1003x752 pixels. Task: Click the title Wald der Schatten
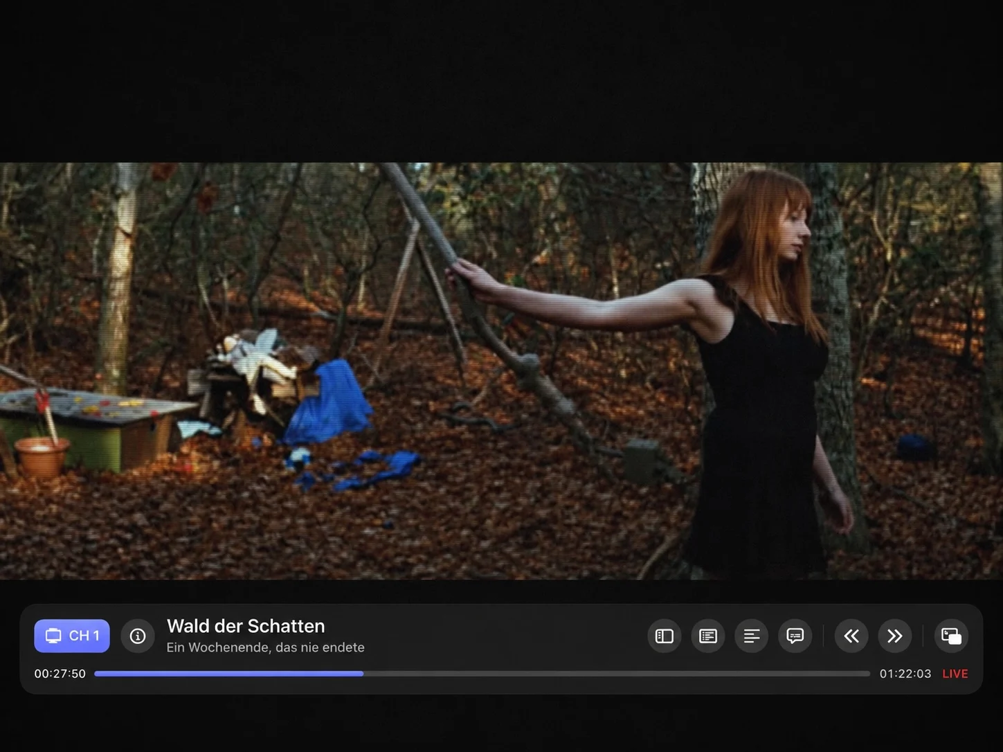[x=246, y=626]
